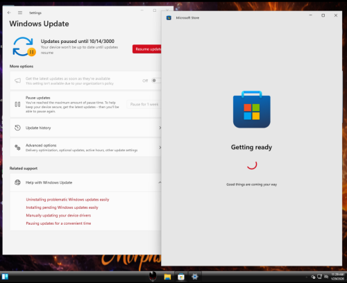
Task: Open 'Manually updating your device drivers' link
Action: (x=58, y=215)
